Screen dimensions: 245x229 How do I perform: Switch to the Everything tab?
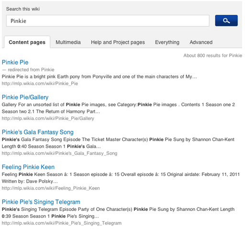click(x=167, y=42)
